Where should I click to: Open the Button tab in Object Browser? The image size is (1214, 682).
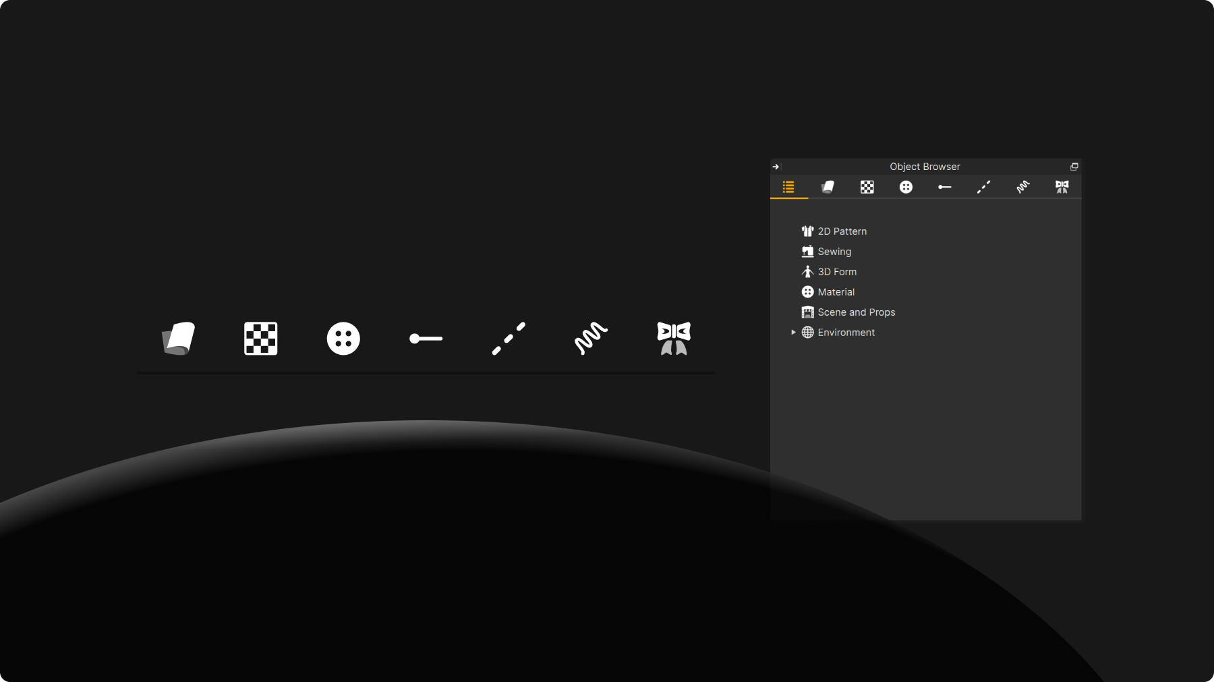coord(906,187)
